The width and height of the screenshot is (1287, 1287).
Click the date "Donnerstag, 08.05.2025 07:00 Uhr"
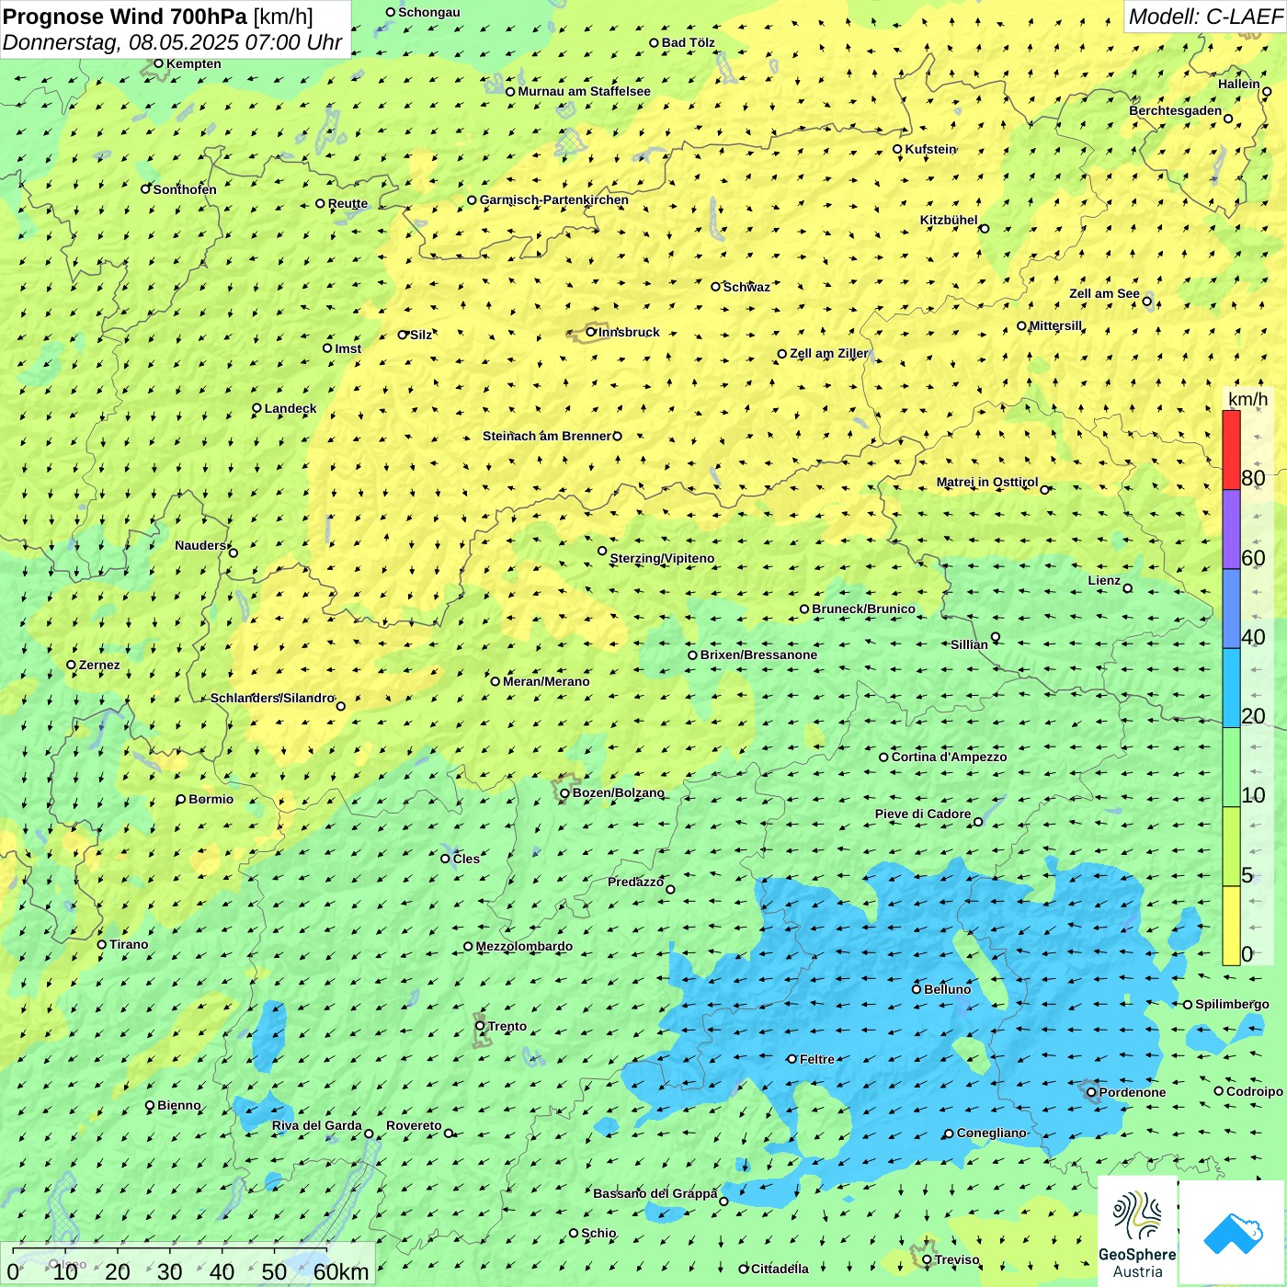pyautogui.click(x=172, y=42)
